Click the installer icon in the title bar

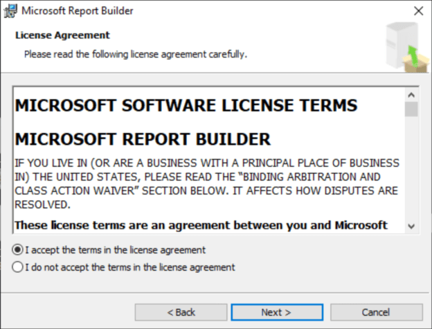point(10,11)
